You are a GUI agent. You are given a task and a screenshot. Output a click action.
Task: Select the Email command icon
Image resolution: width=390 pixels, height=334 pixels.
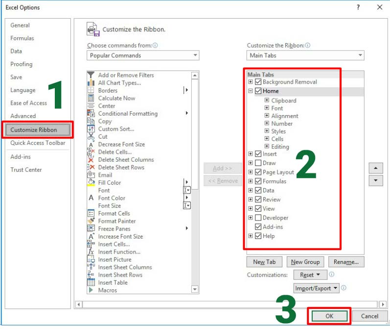point(91,175)
